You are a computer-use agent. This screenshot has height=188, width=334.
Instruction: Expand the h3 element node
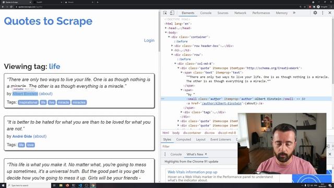pyautogui.click(x=172, y=50)
